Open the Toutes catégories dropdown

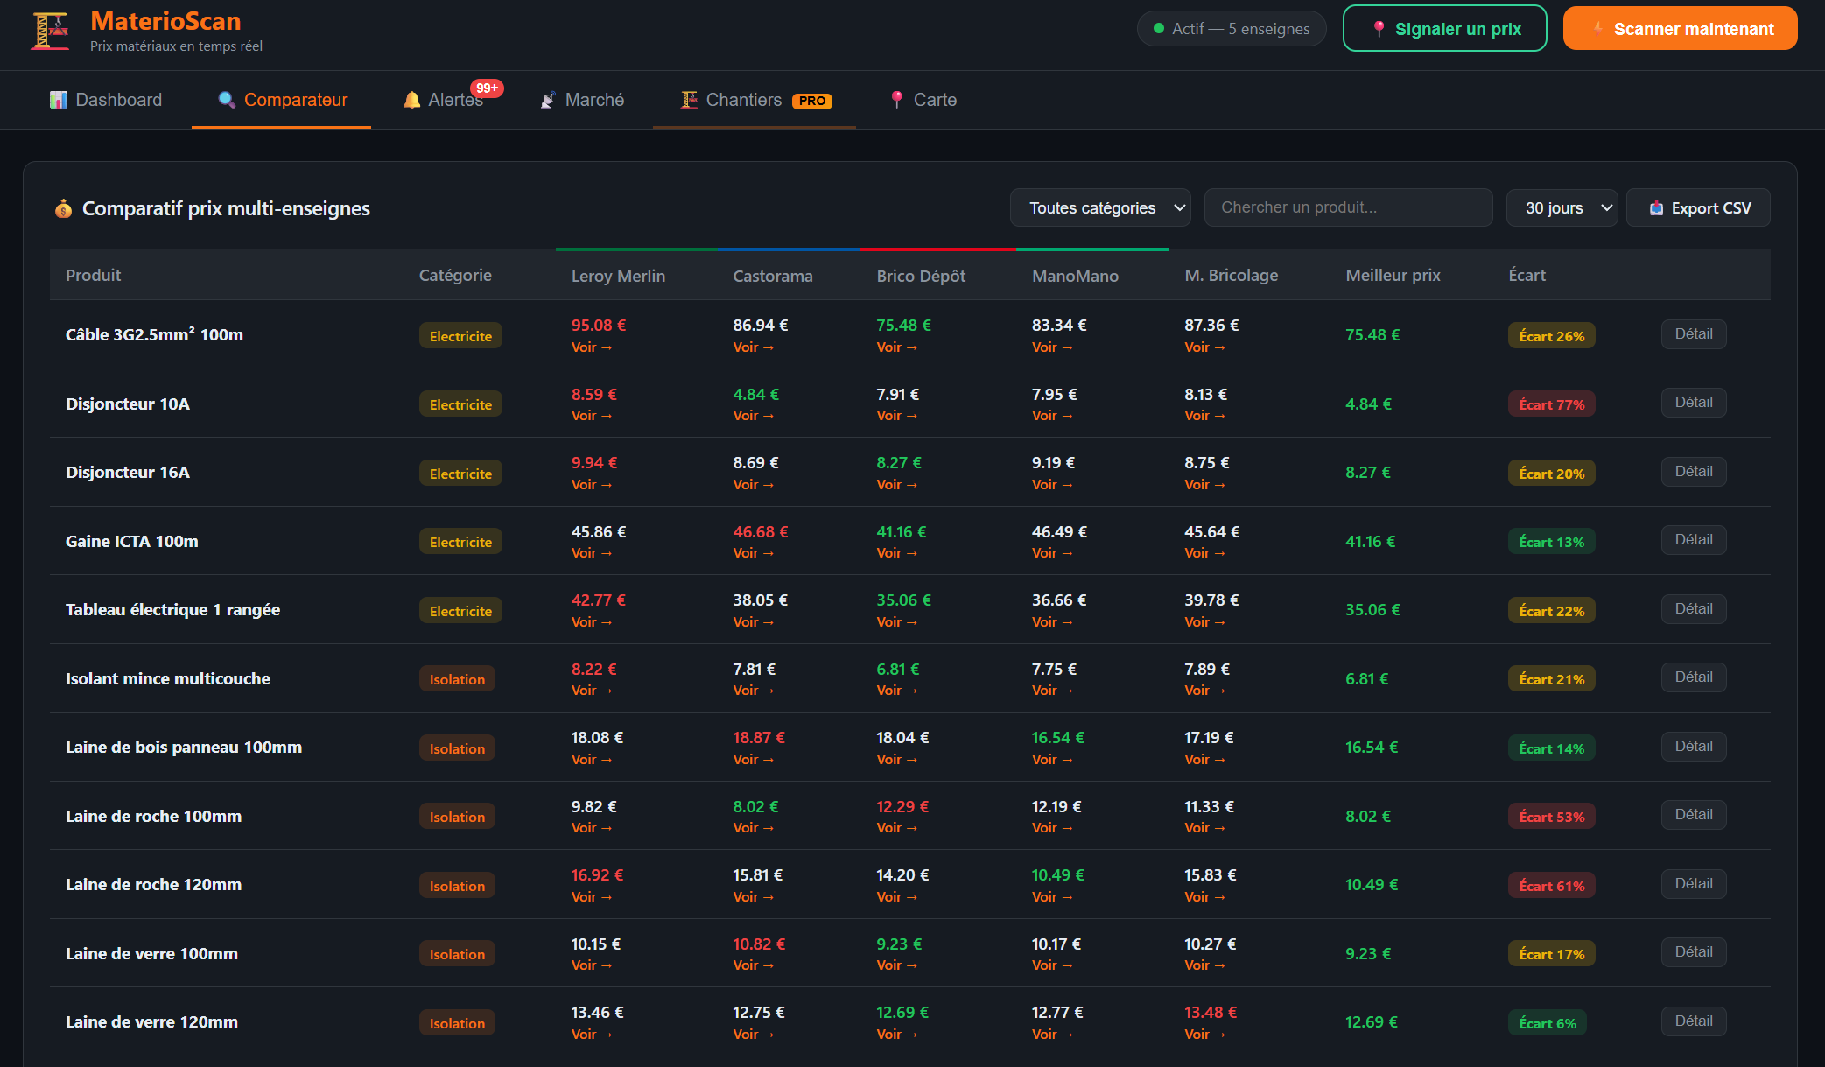[x=1100, y=207]
